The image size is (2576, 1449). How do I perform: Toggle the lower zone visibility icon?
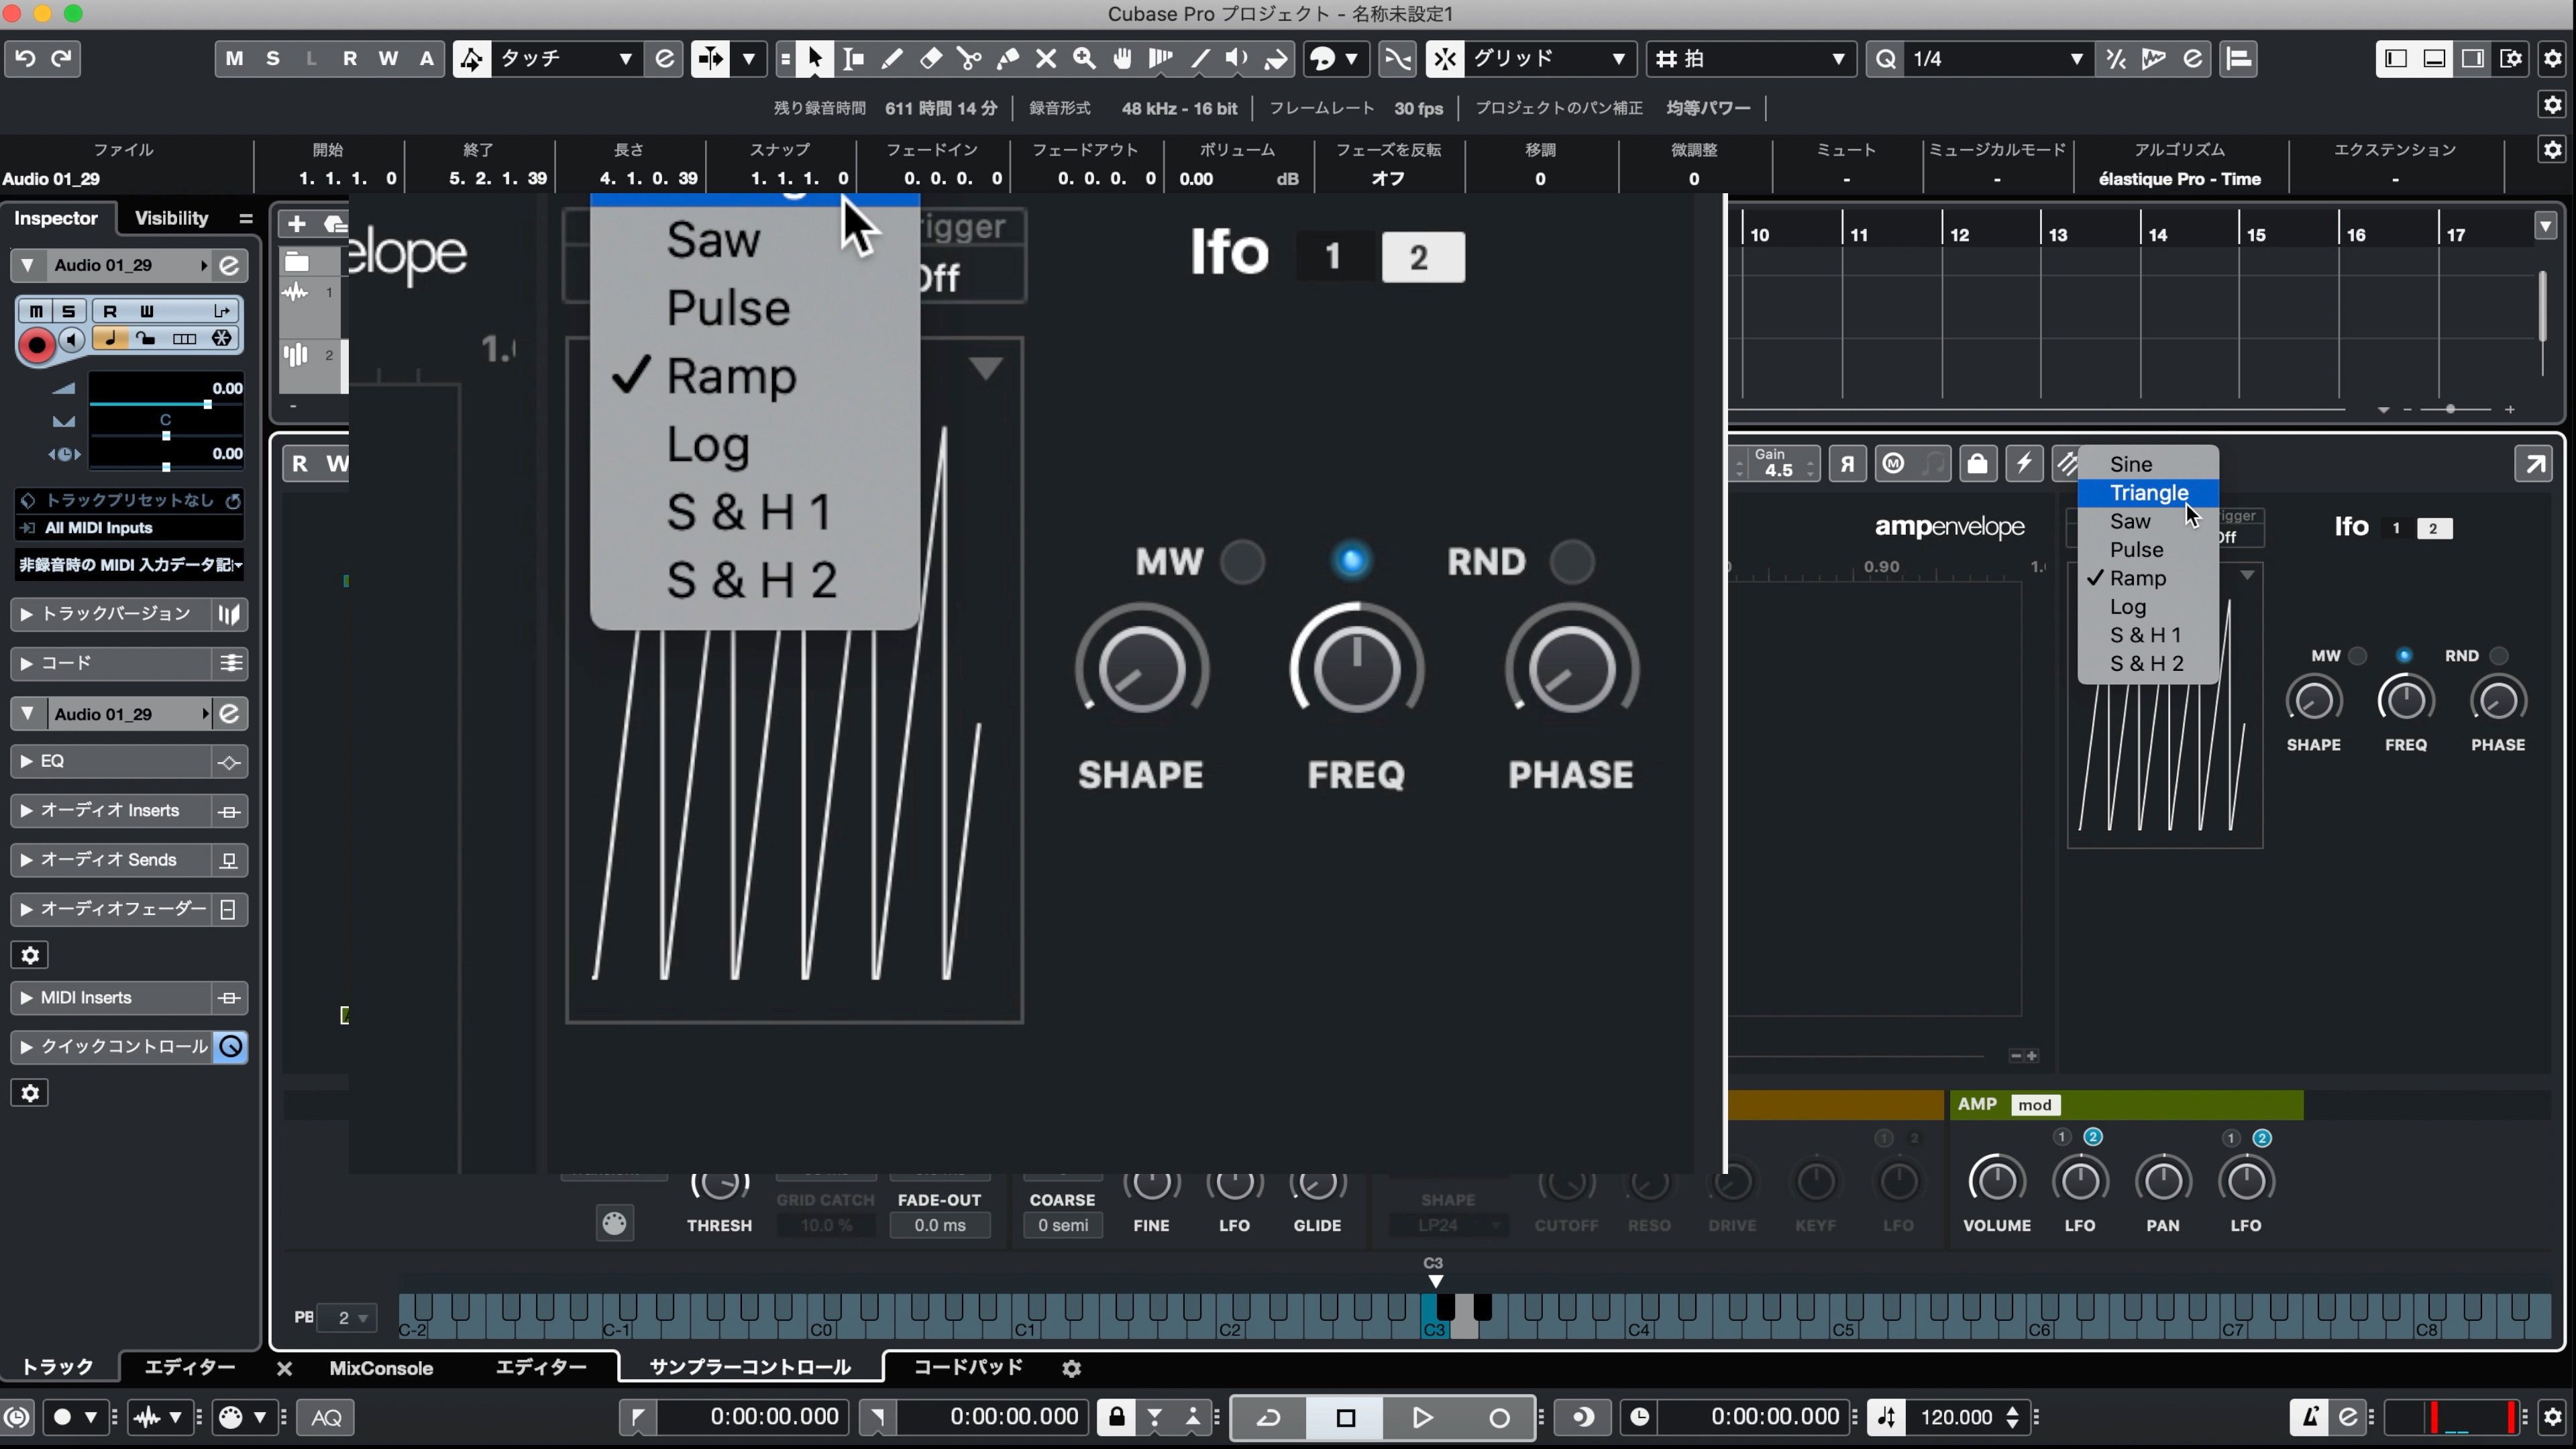(x=2434, y=59)
